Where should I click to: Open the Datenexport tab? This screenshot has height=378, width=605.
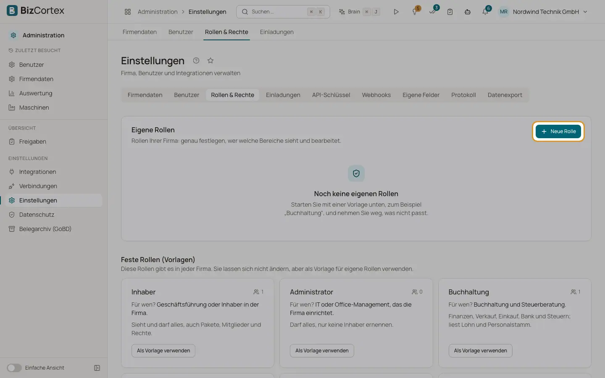505,95
